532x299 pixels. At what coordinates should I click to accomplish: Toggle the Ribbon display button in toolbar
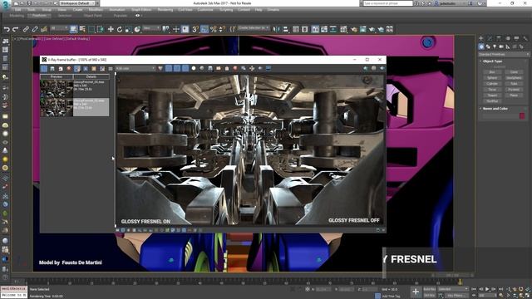[x=315, y=30]
